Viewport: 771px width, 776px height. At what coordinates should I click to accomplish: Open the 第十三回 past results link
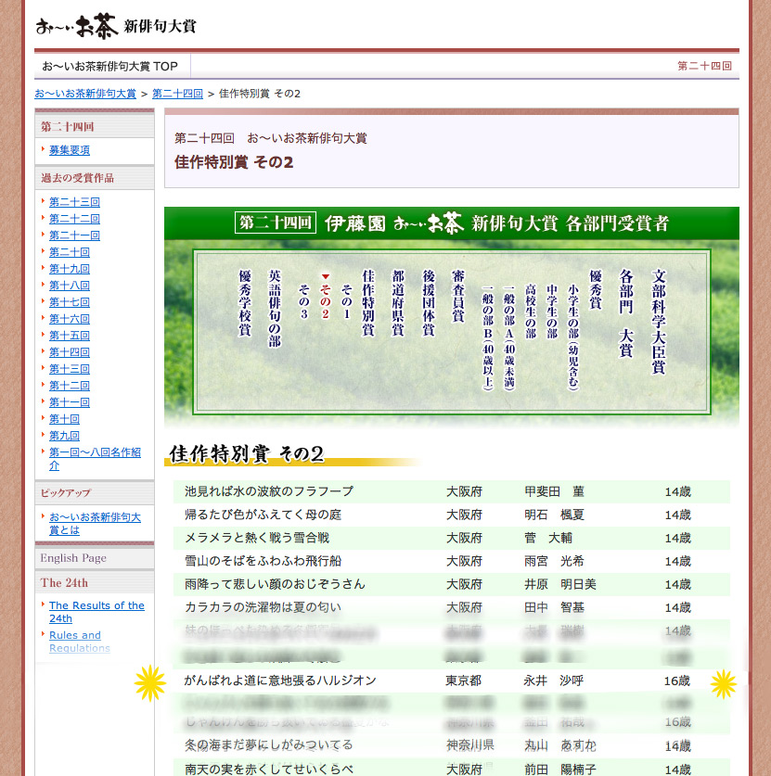click(70, 369)
